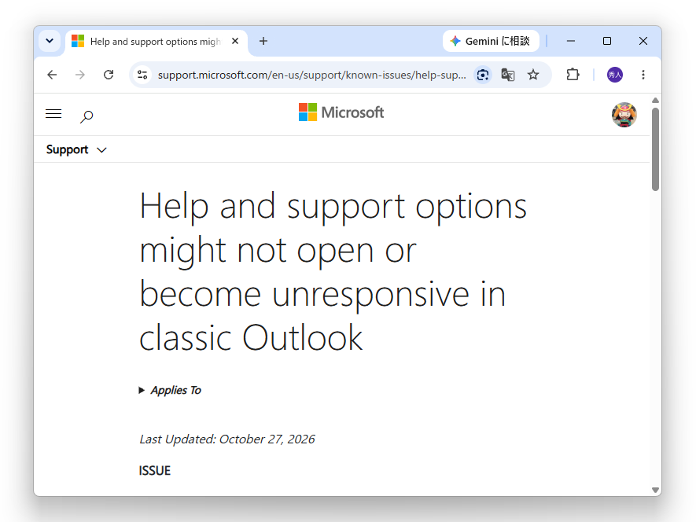Open the hamburger navigation menu

(53, 114)
